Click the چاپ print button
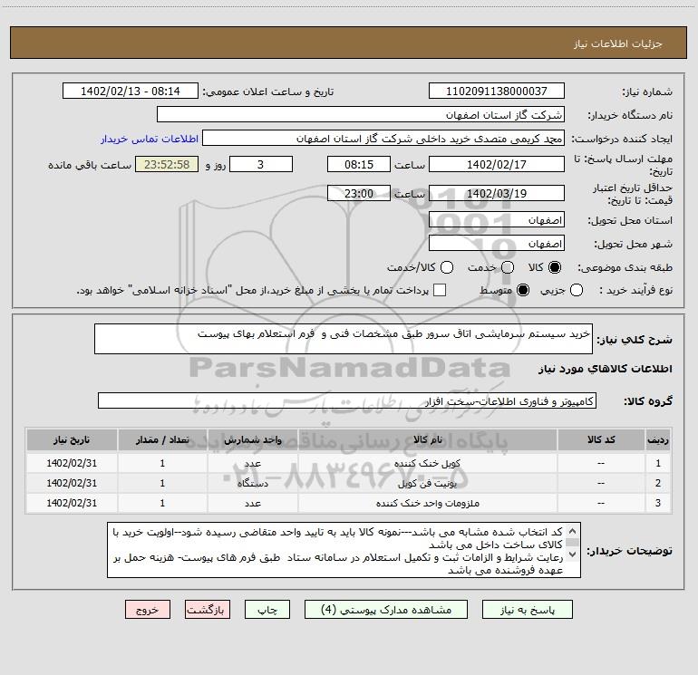The image size is (698, 675). pos(267,610)
